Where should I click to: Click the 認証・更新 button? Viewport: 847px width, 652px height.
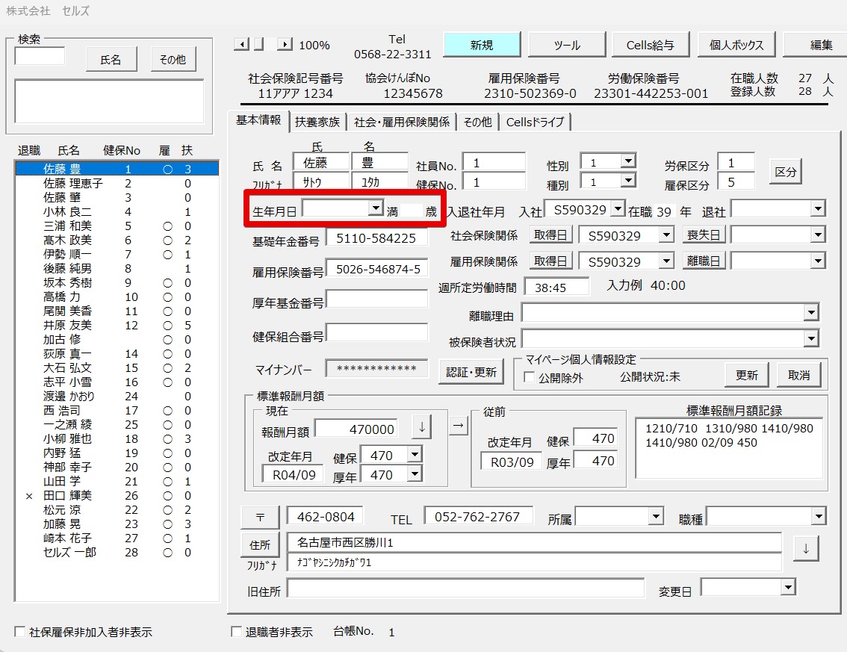click(471, 372)
